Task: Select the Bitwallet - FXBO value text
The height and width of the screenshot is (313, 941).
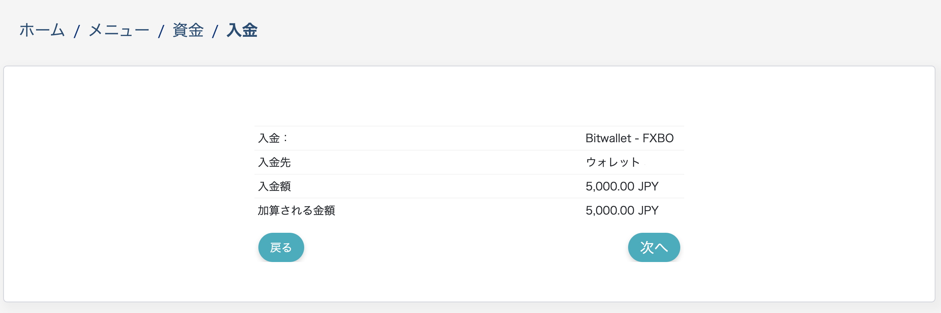Action: 629,138
